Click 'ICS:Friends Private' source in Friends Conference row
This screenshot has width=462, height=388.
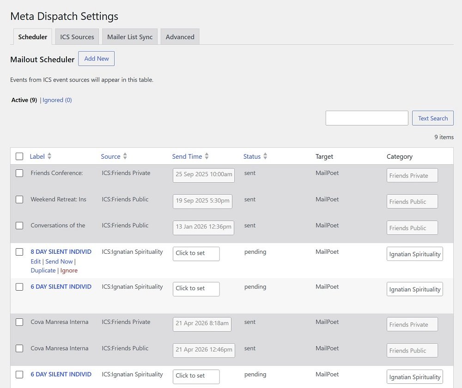126,173
